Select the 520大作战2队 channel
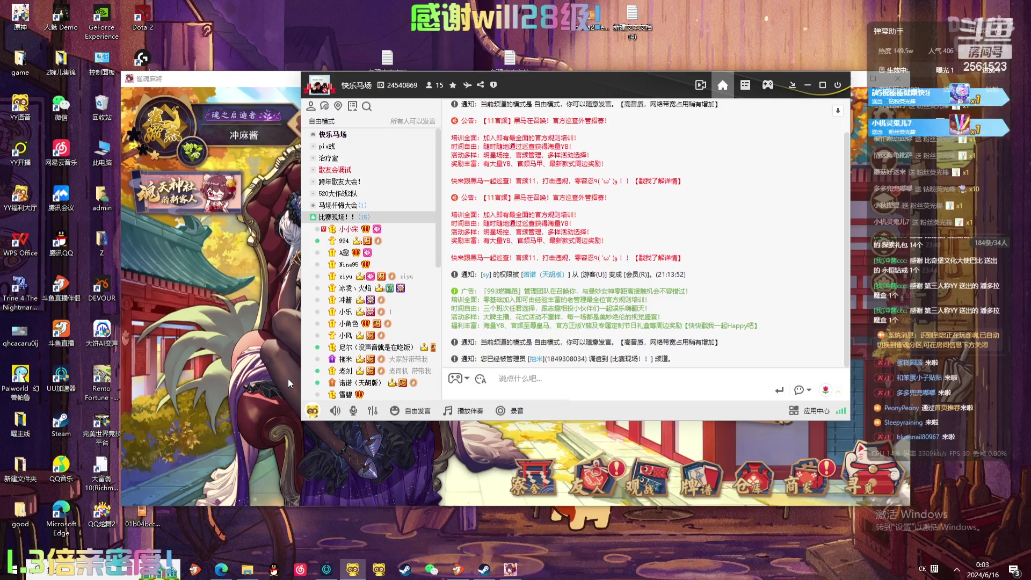Viewport: 1031px width, 580px height. tap(337, 193)
